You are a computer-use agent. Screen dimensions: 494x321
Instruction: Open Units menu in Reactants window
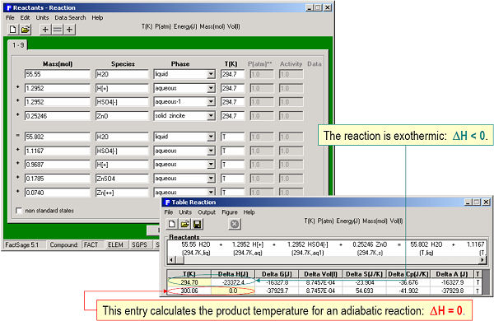click(42, 17)
